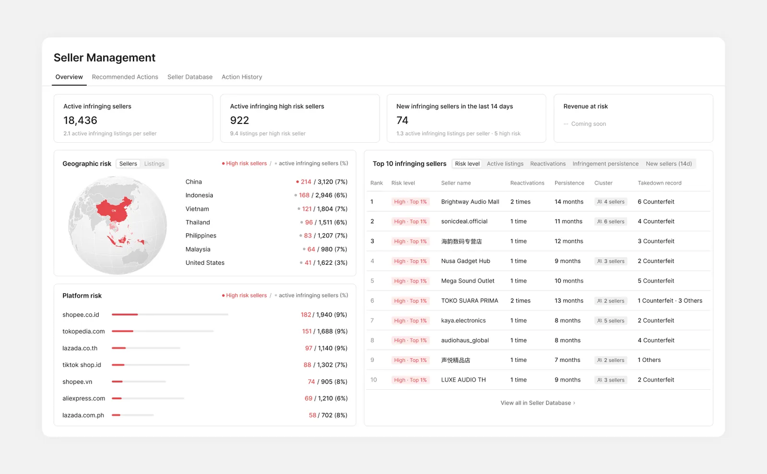Click 1 Counterfeit · 3 Others takedown record
Screen dimensions: 767x474
point(670,301)
